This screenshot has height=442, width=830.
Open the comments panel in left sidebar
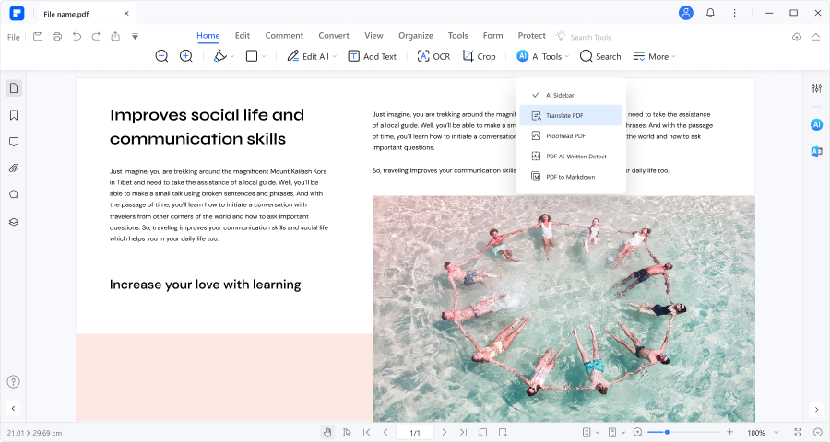point(14,142)
